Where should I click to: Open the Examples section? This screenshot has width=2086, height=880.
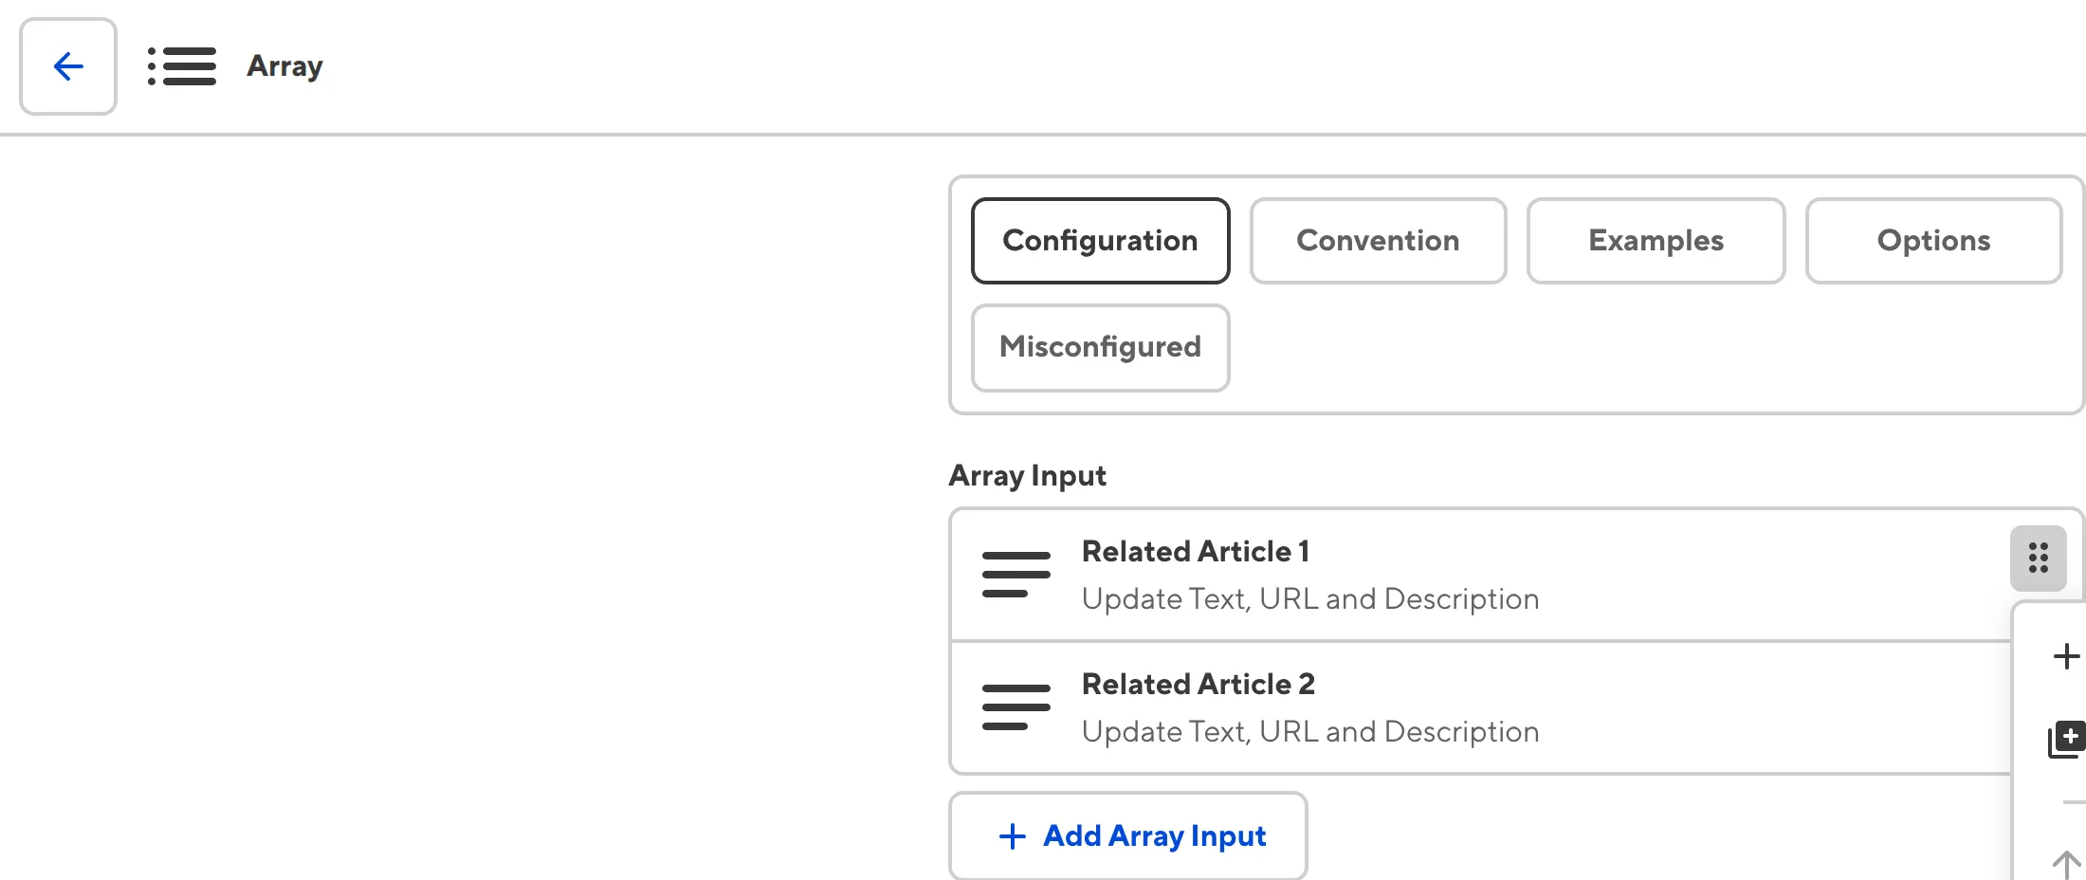click(1656, 240)
